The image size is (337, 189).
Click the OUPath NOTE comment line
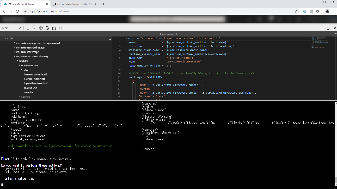[x=192, y=73]
